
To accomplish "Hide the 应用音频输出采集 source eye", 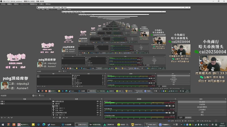I will coord(98,113).
